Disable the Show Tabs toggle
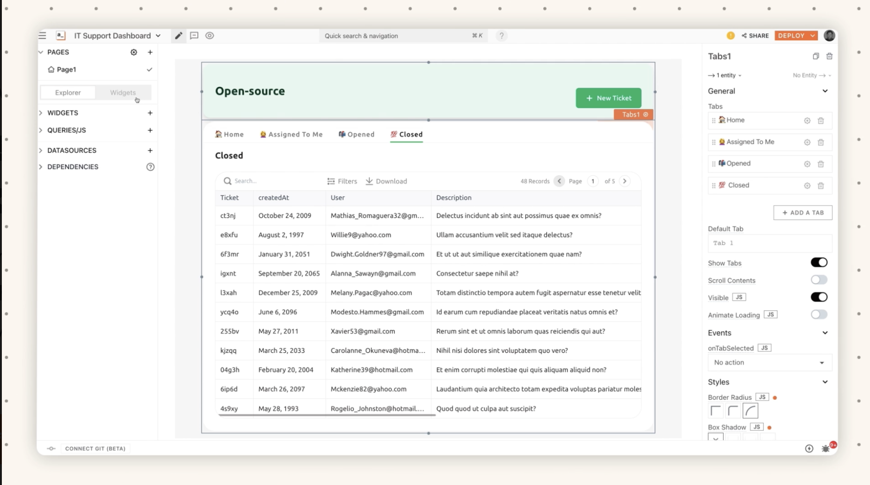 coord(819,262)
